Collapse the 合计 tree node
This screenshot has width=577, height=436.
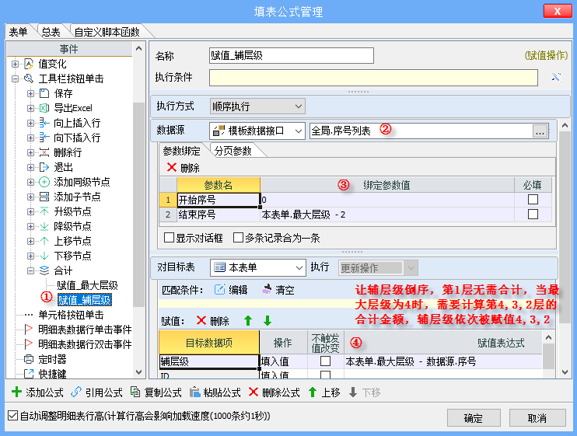[x=30, y=270]
